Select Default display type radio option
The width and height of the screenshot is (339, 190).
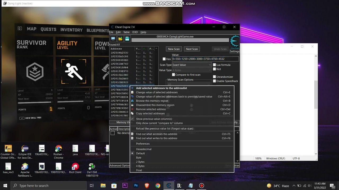point(132,153)
